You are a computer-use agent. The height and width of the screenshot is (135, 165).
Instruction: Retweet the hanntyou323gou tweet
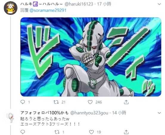57,132
